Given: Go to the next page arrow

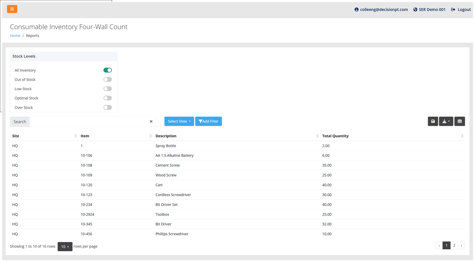Looking at the screenshot, I should point(461,246).
